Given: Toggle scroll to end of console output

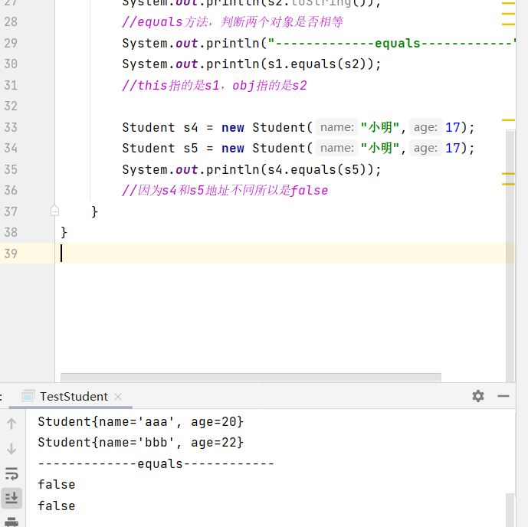Looking at the screenshot, I should 11,499.
